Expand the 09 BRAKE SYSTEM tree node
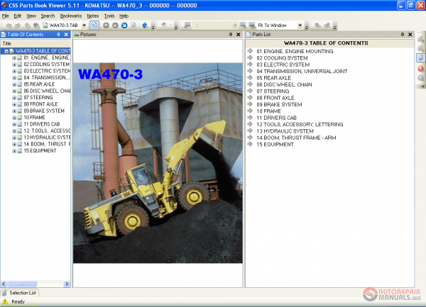The image size is (426, 307). [14, 111]
